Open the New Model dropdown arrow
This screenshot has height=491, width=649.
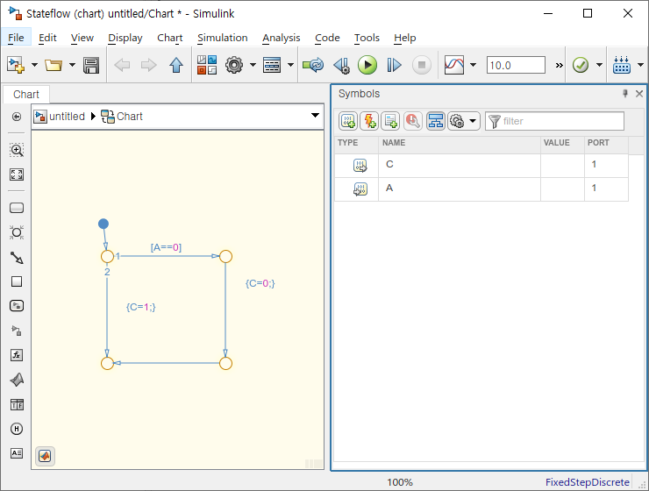(35, 65)
